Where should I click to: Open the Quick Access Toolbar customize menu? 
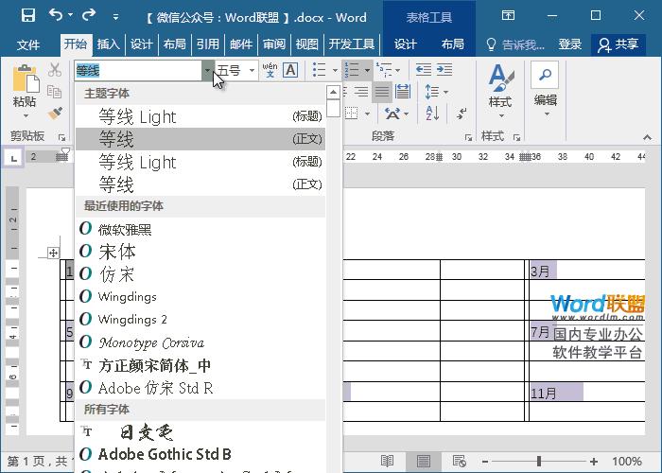coord(115,17)
